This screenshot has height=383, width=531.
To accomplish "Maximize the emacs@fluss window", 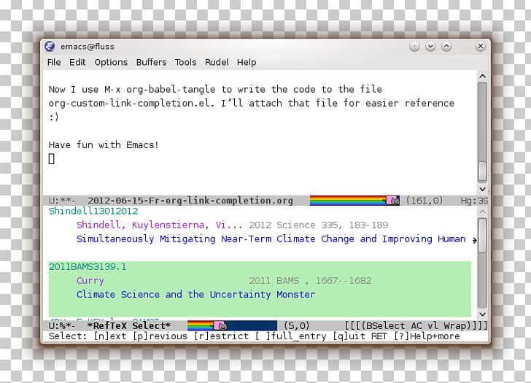I will (x=446, y=47).
